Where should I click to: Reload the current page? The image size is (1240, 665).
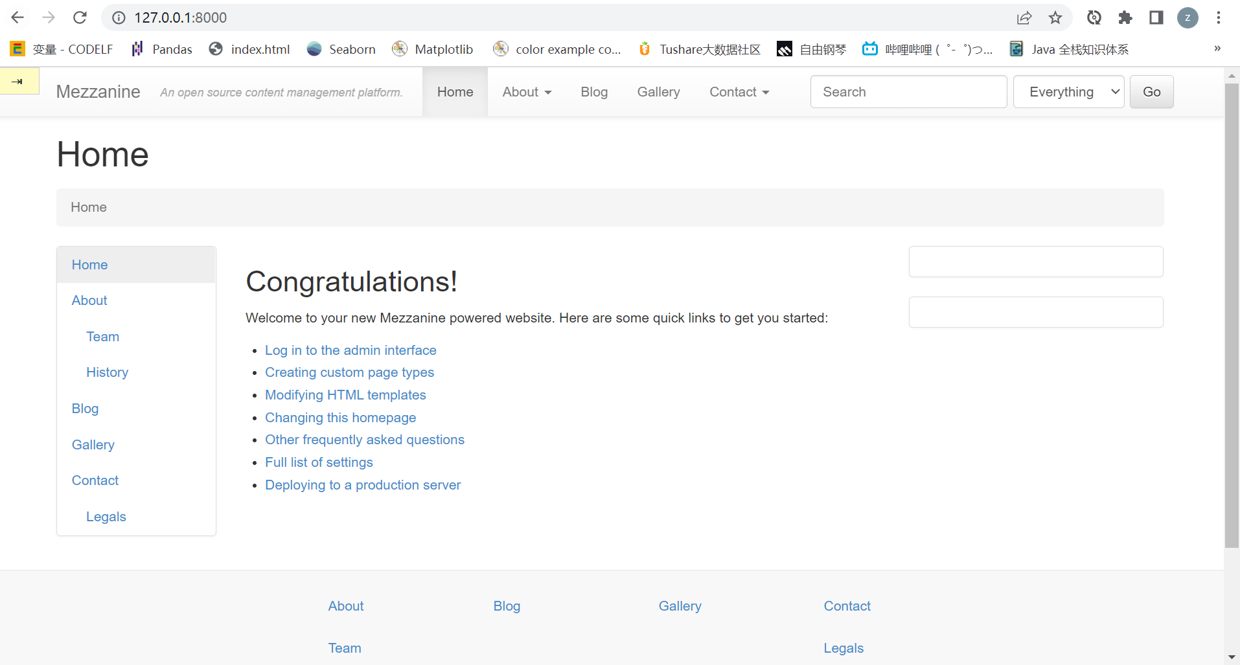tap(80, 17)
